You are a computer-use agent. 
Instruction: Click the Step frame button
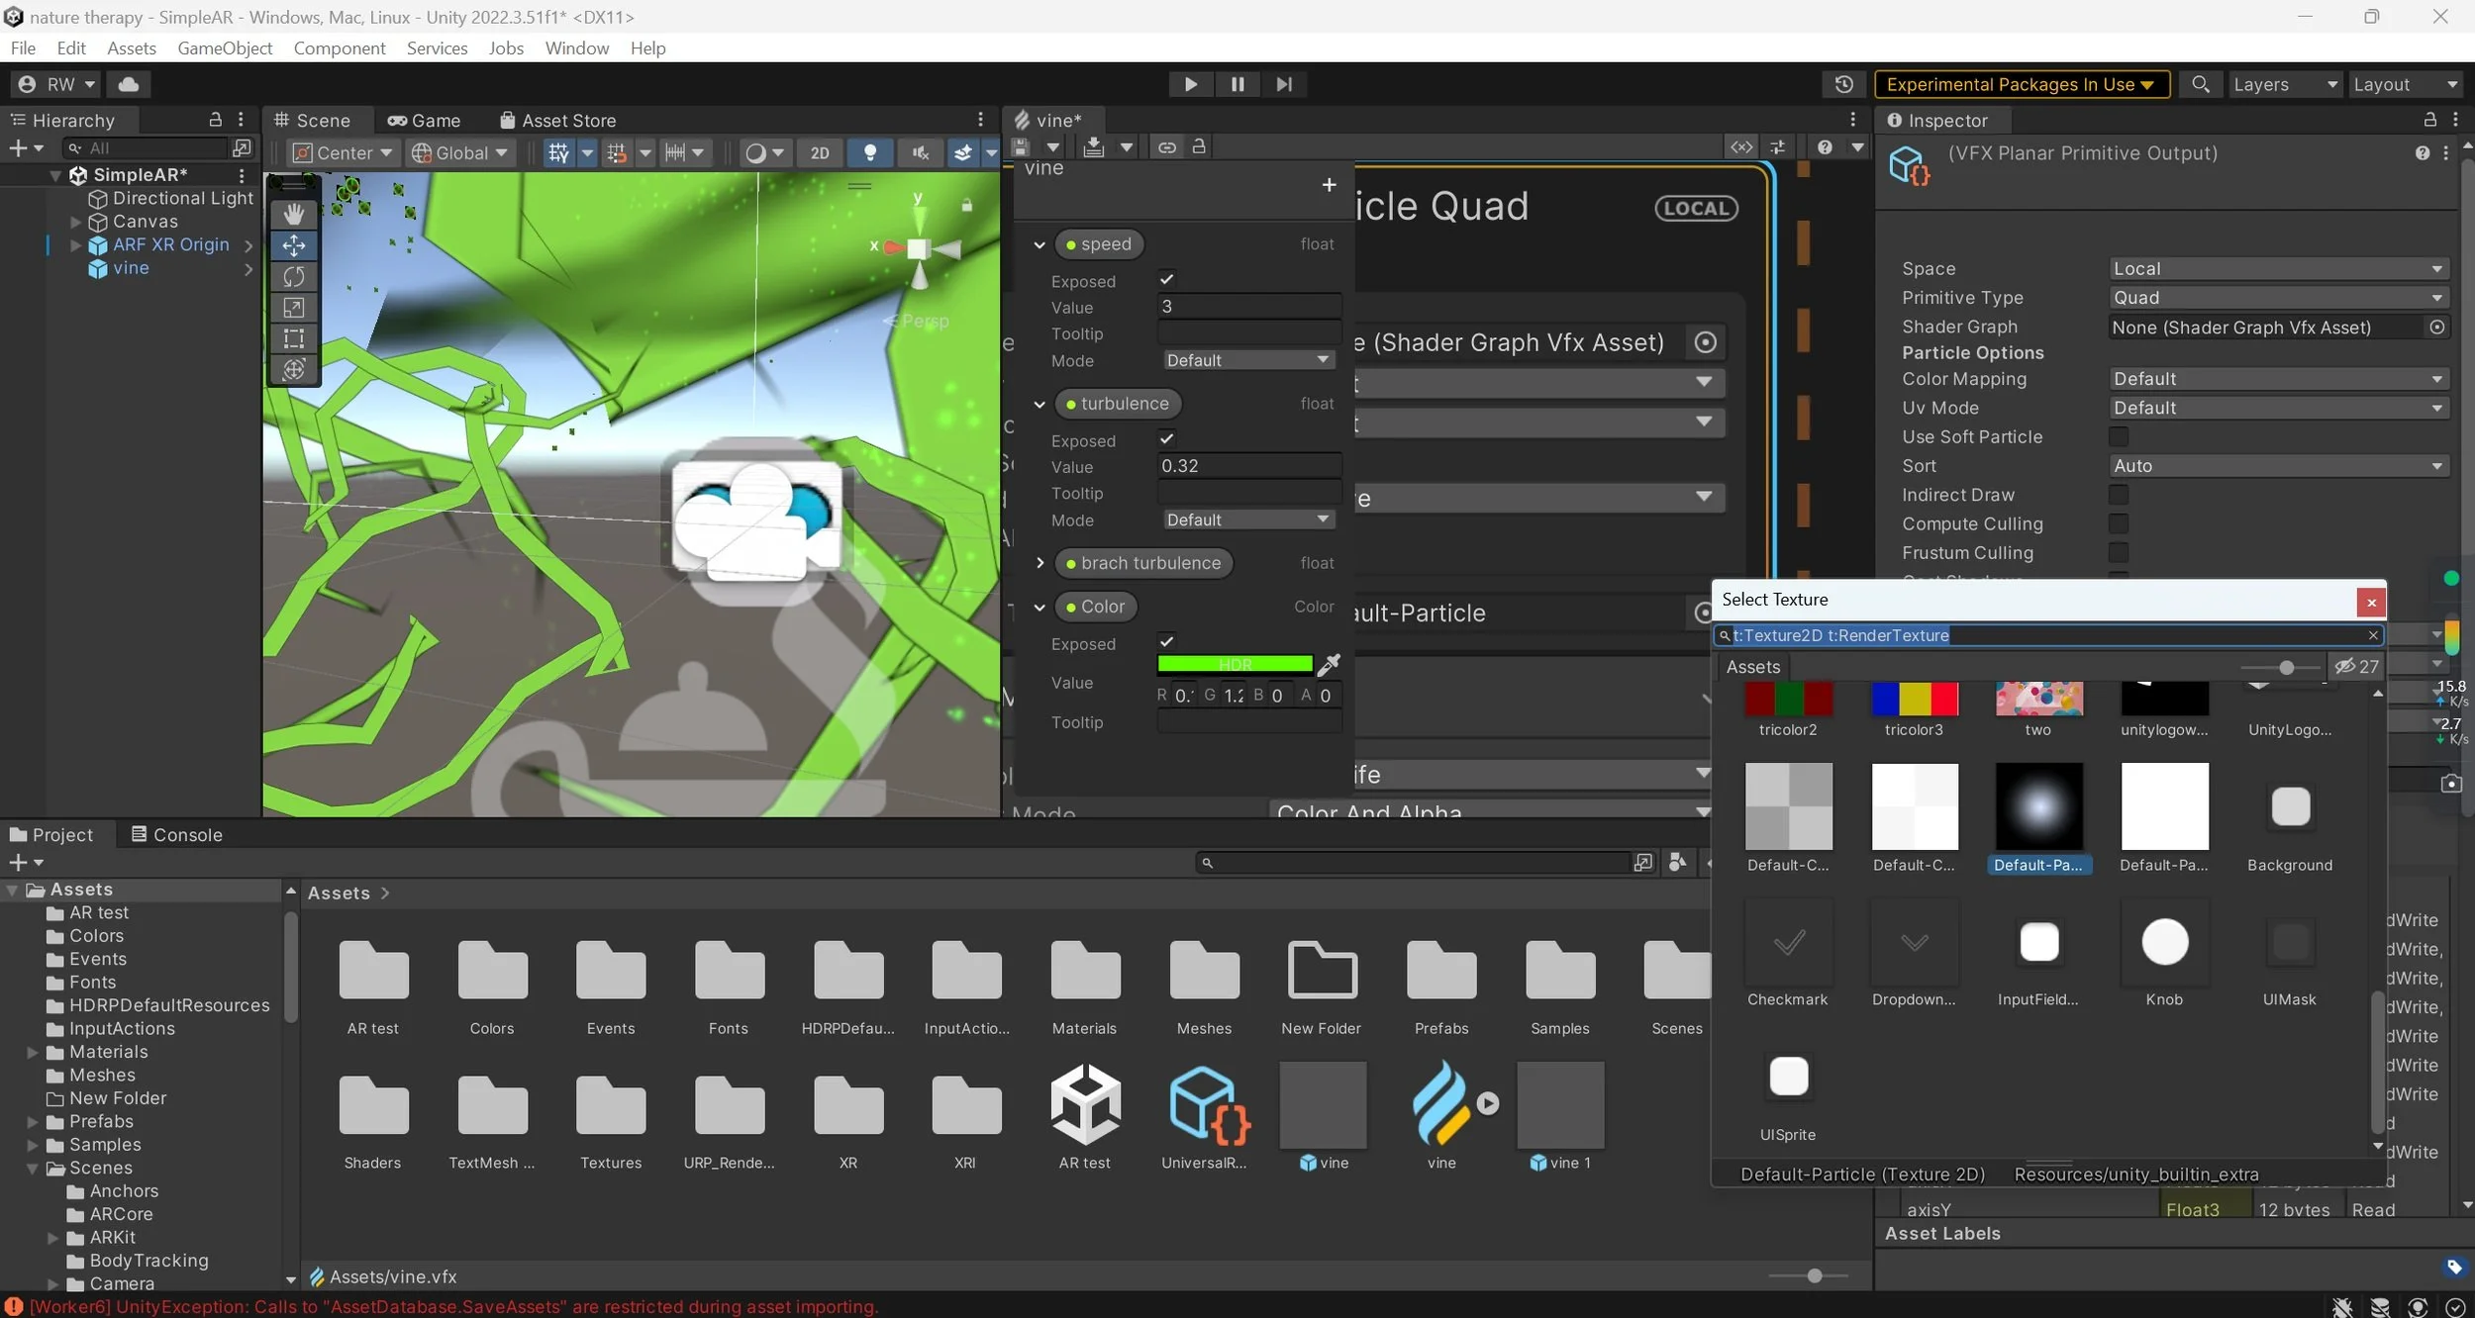point(1283,84)
